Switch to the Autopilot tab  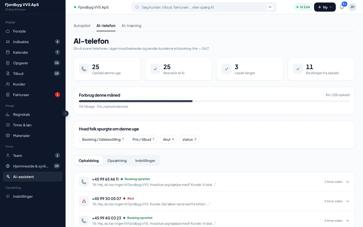(82, 26)
